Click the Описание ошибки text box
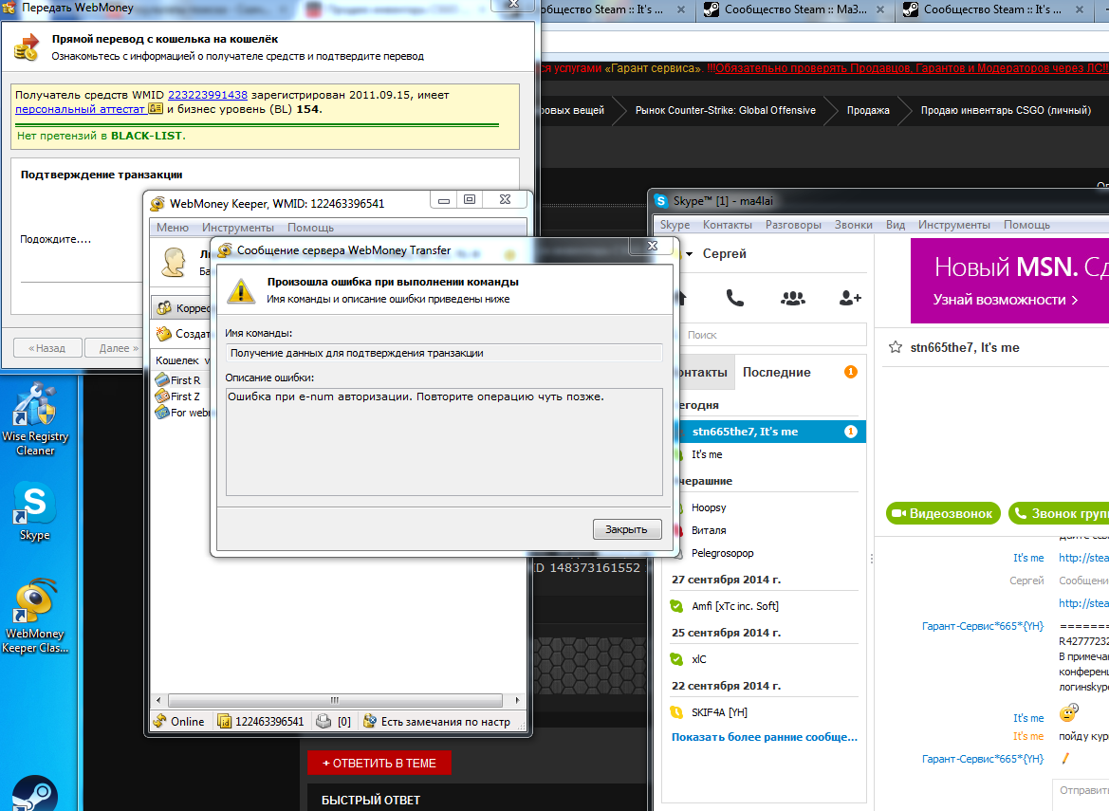This screenshot has height=811, width=1109. point(444,442)
